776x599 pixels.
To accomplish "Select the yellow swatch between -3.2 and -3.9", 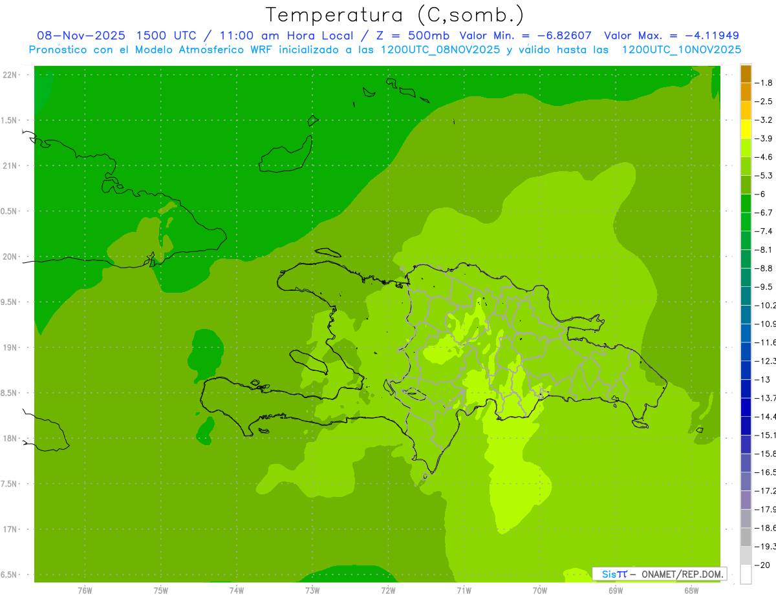I will click(746, 129).
